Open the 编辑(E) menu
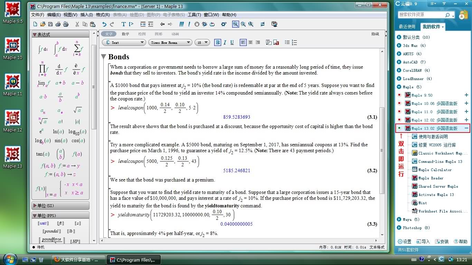 pos(54,15)
